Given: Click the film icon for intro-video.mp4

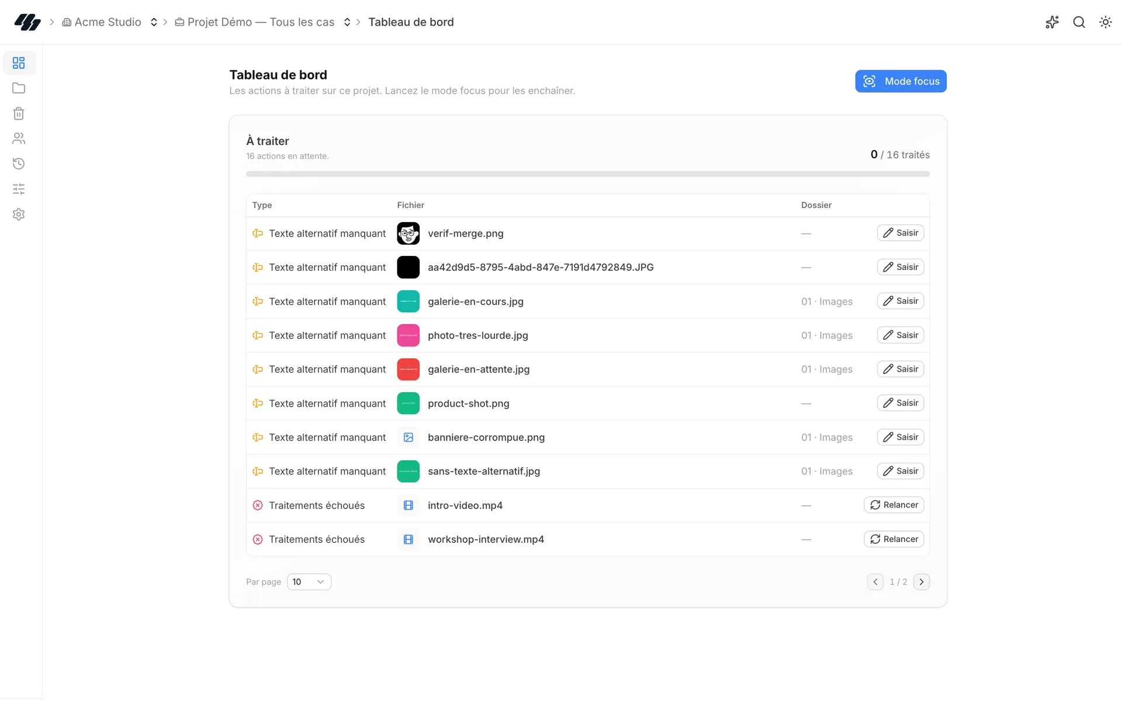Looking at the screenshot, I should tap(408, 505).
